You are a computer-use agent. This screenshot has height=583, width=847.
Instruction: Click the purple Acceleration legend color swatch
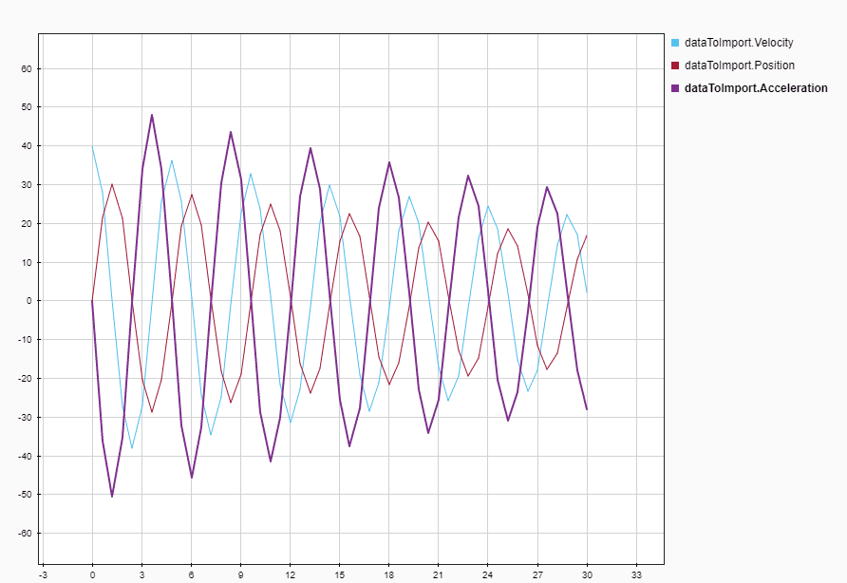coord(675,88)
